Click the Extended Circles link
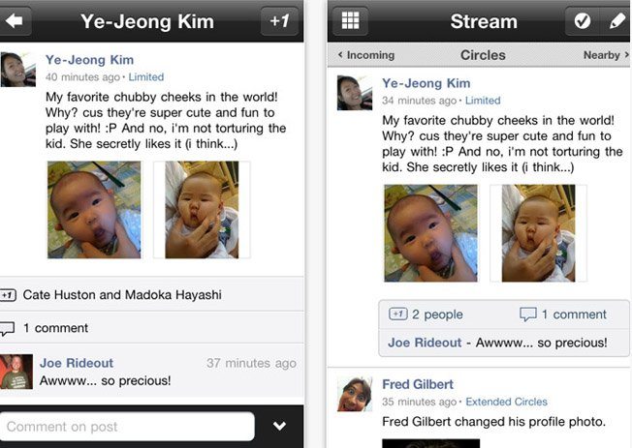632x448 pixels. click(506, 402)
